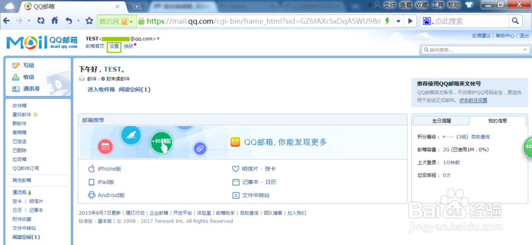Click 反馈建议 link
The image size is (532, 245).
[481, 36]
